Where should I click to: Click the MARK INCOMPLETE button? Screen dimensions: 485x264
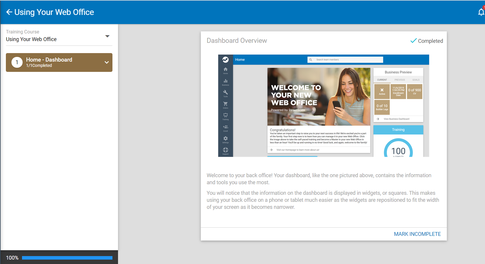tap(417, 234)
